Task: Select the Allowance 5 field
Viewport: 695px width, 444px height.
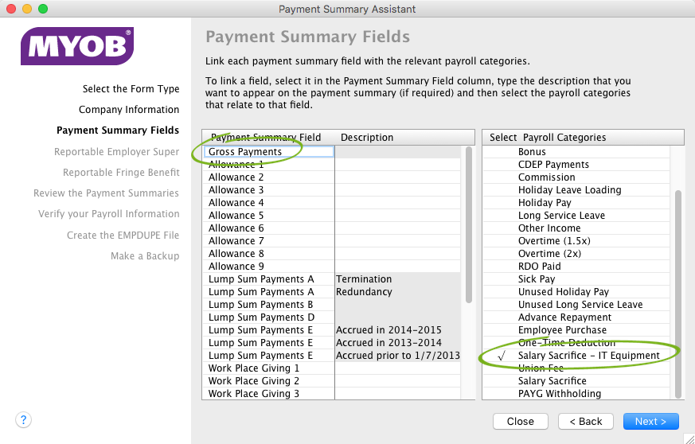Action: tap(268, 216)
